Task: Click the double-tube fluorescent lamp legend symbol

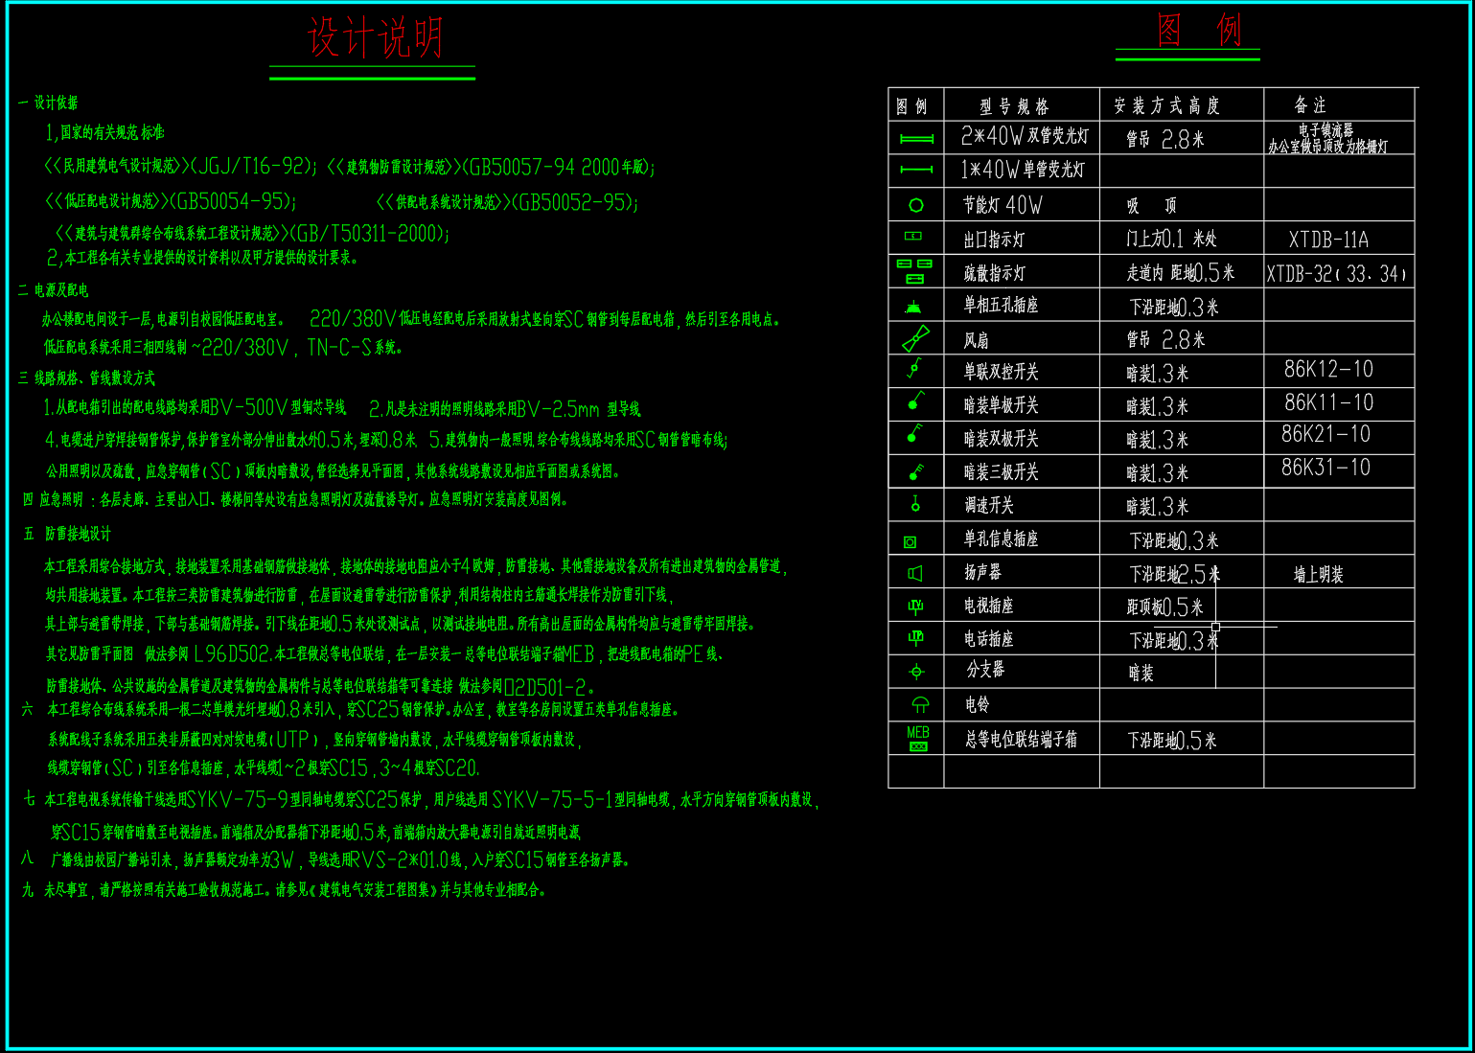Action: pos(916,139)
